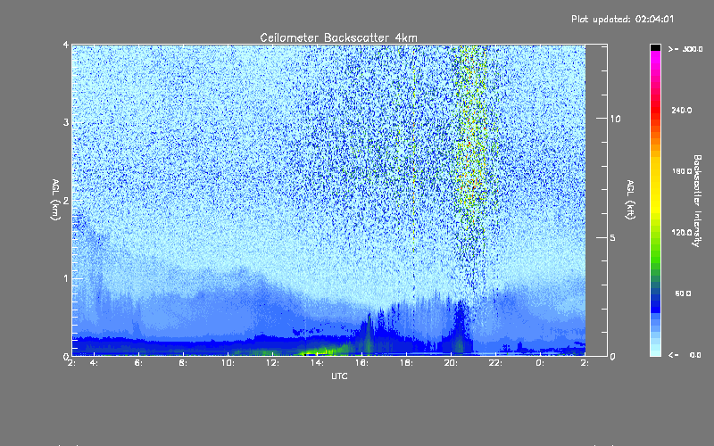Click the black top swatch of colorbar
The height and width of the screenshot is (446, 714).
655,47
